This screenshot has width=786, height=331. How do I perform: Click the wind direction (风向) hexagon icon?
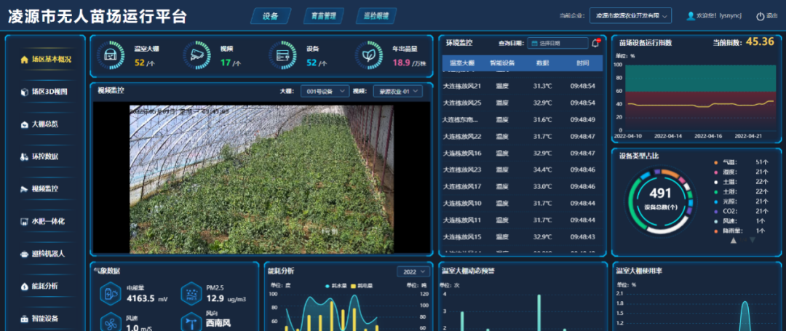[191, 321]
